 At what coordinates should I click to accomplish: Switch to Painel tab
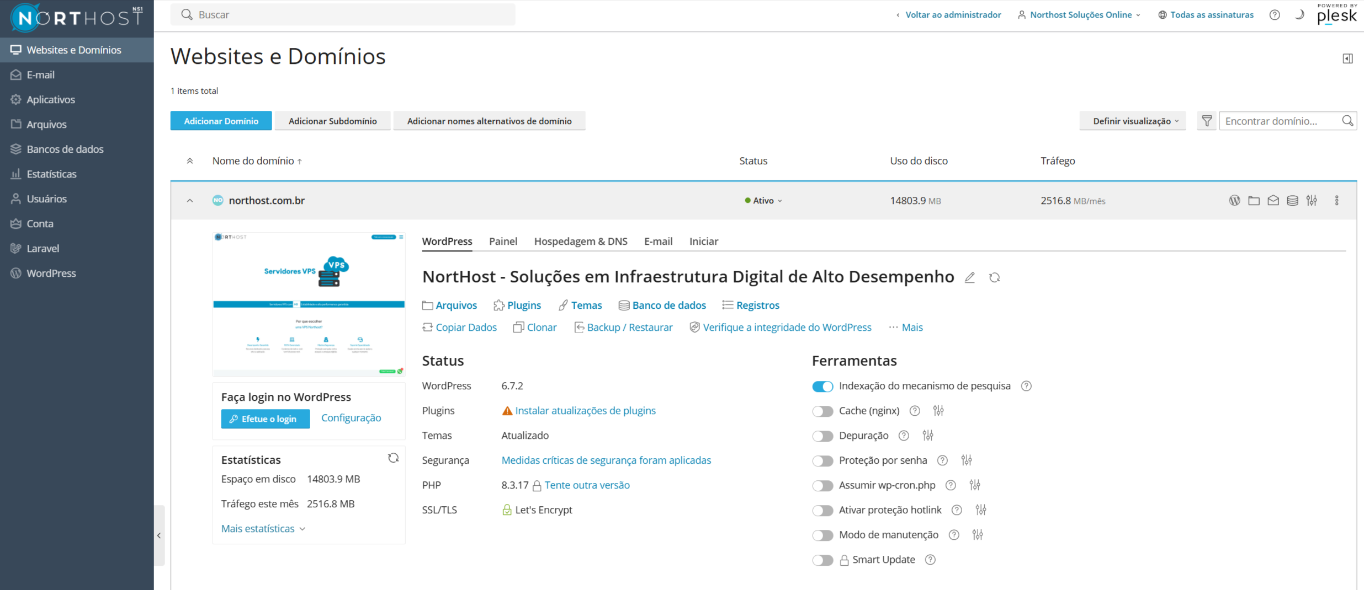coord(503,242)
